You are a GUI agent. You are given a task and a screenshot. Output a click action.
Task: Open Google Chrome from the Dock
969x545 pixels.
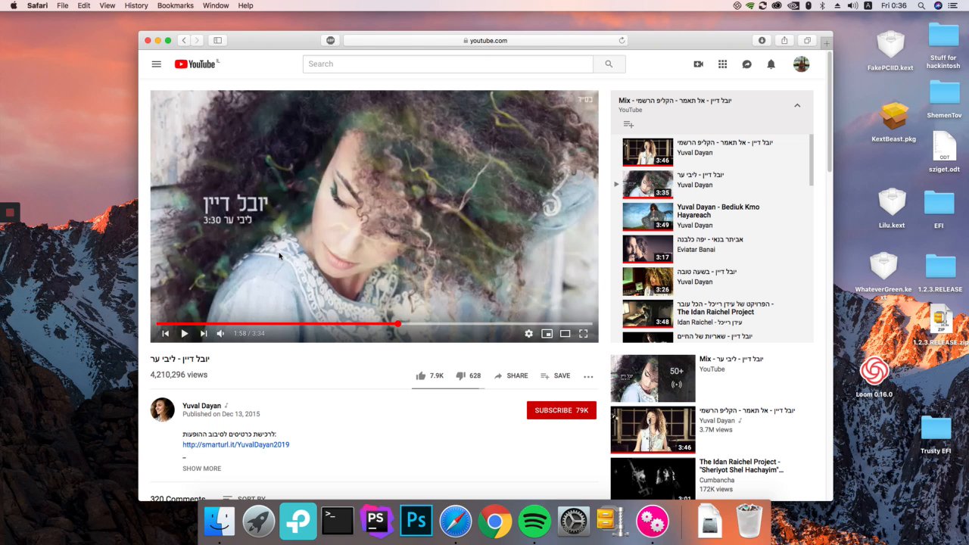click(x=495, y=522)
